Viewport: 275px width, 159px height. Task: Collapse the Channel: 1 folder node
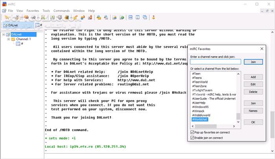pyautogui.click(x=8, y=39)
